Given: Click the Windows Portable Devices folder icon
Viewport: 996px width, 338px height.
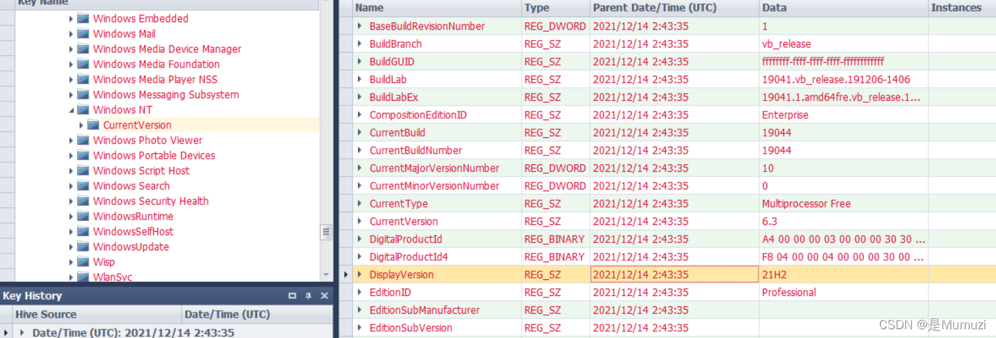Looking at the screenshot, I should (x=83, y=155).
